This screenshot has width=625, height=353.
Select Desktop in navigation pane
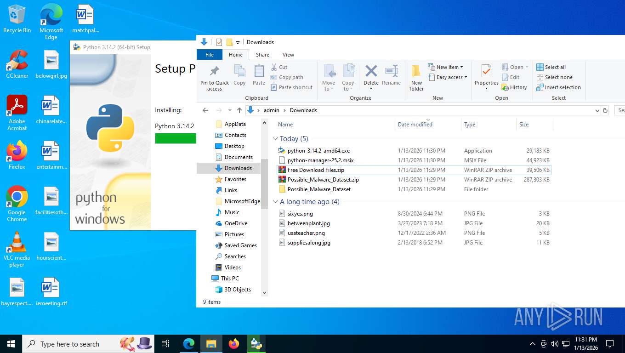(x=234, y=146)
